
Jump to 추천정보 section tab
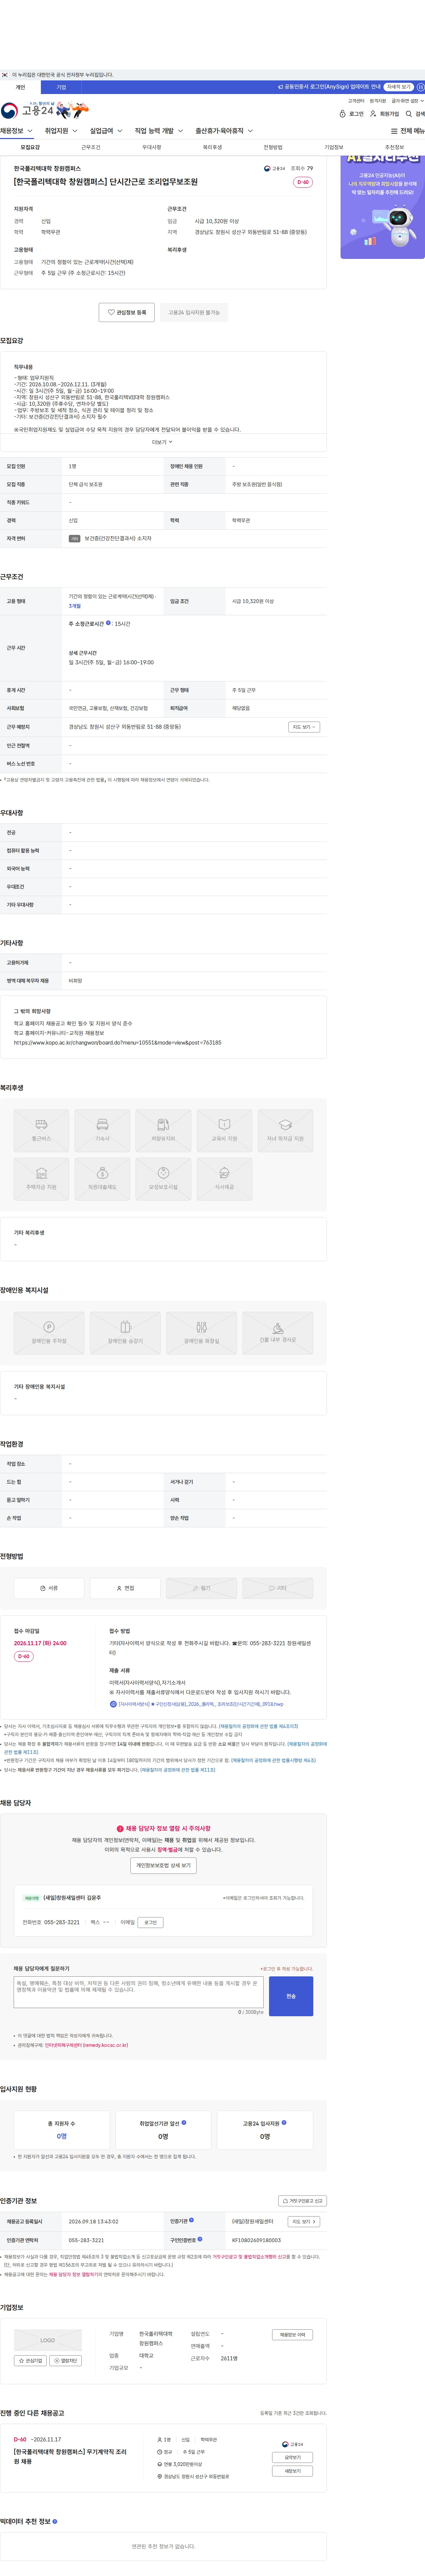point(394,147)
